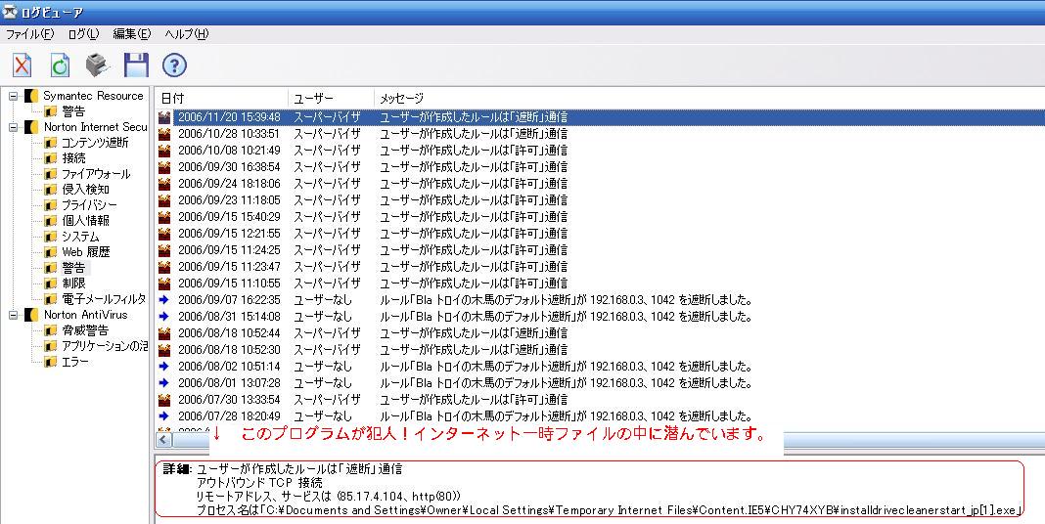Select the log entry 2006/09/24 18:18:06
This screenshot has width=1045, height=524.
tap(601, 184)
